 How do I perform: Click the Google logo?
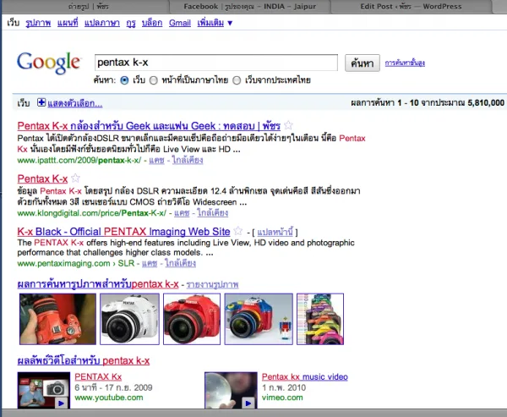tap(48, 63)
